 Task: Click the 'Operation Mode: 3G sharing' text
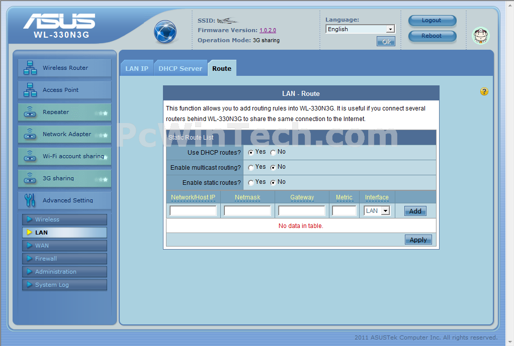(x=238, y=40)
